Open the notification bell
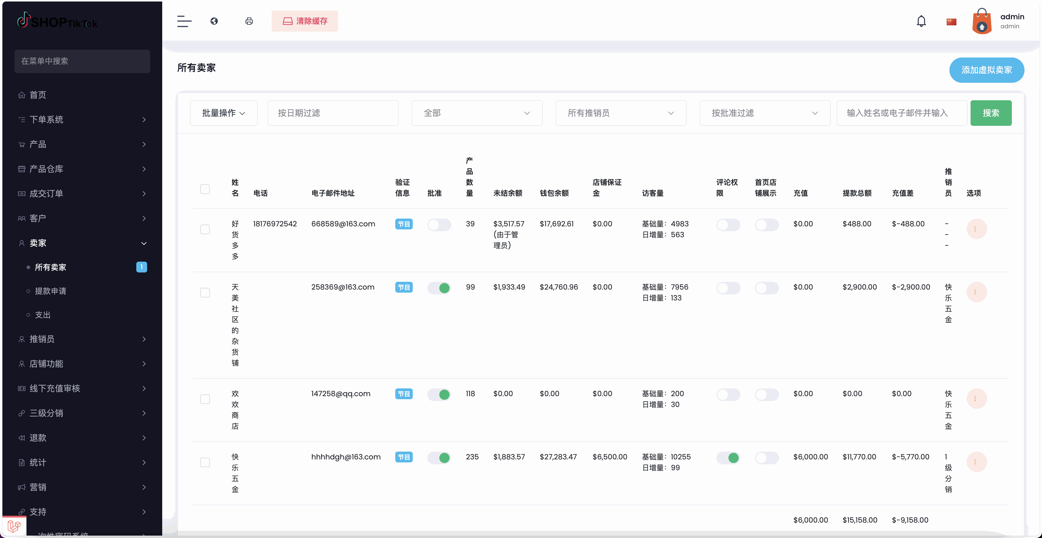This screenshot has width=1042, height=538. (x=921, y=21)
